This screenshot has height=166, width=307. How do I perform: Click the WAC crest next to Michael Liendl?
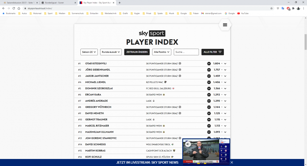tap(165, 82)
